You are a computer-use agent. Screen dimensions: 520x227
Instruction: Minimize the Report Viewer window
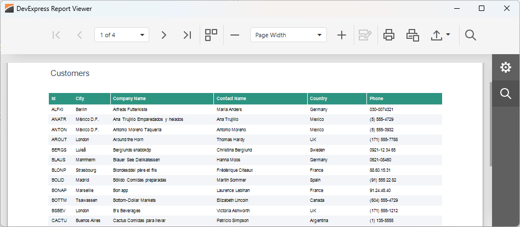coord(457,9)
